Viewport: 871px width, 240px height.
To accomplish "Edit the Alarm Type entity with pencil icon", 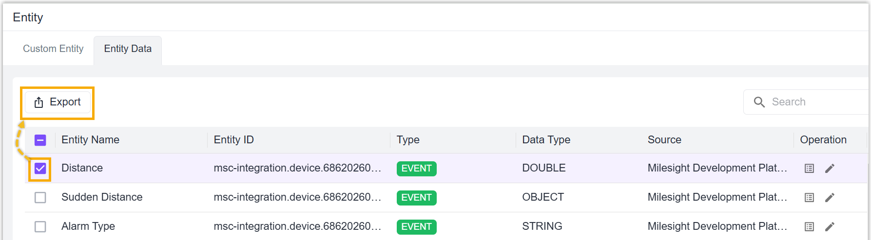I will click(x=830, y=227).
